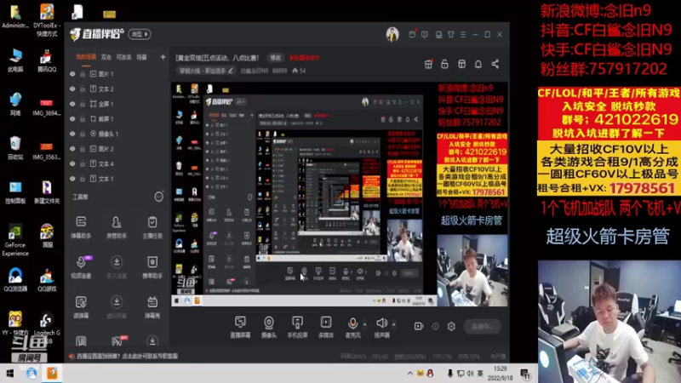Open the hamburger menu in the title bar
This screenshot has width=681, height=383.
(x=463, y=34)
